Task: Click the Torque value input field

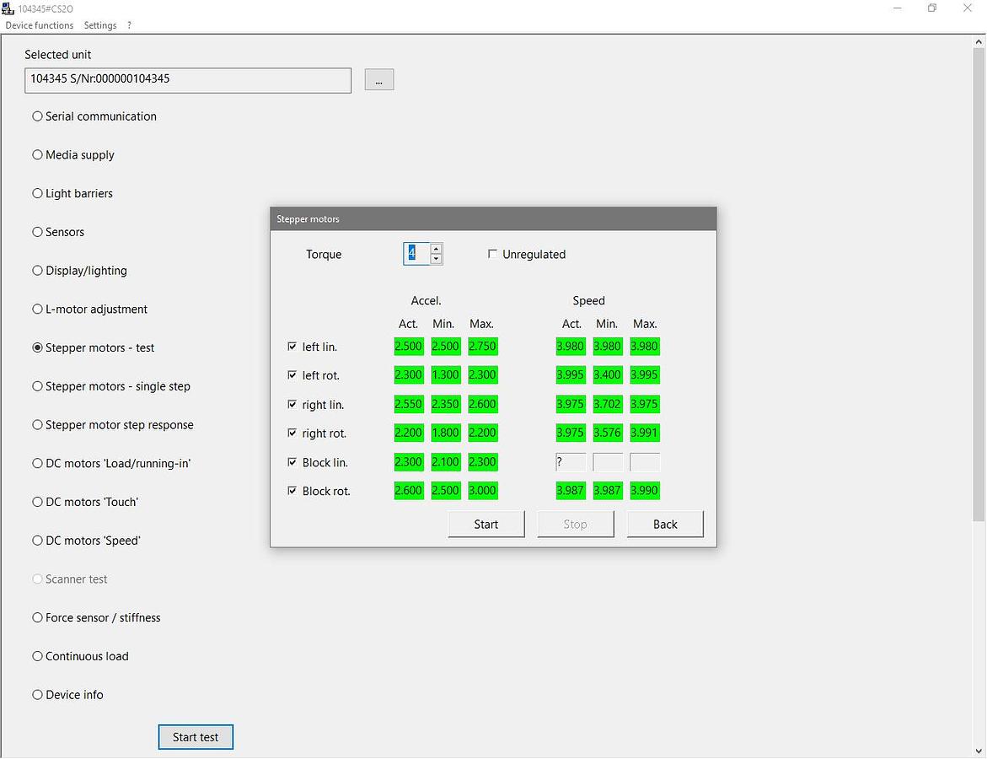Action: coord(416,254)
